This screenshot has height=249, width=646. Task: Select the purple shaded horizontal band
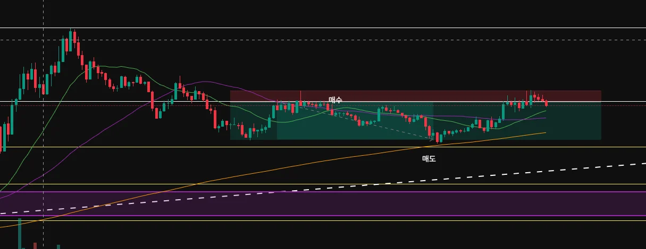(323, 203)
